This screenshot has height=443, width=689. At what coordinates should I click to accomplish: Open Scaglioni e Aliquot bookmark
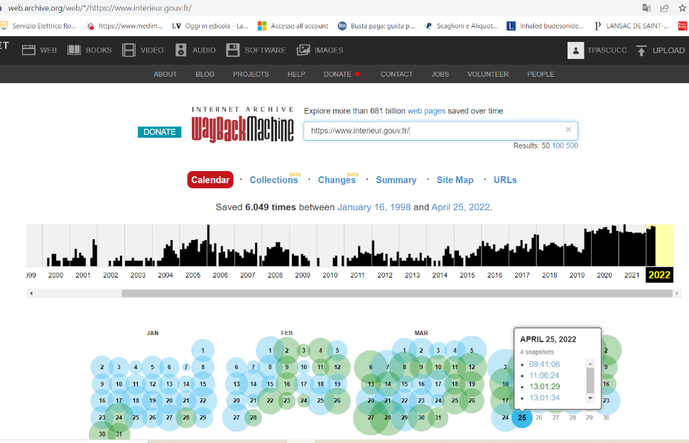(462, 26)
